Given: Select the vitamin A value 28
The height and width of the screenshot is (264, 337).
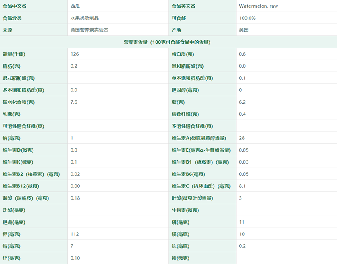Looking at the screenshot, I should pos(242,138).
